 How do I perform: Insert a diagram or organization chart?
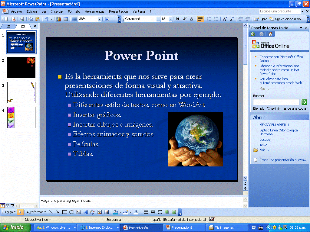pyautogui.click(x=92, y=212)
